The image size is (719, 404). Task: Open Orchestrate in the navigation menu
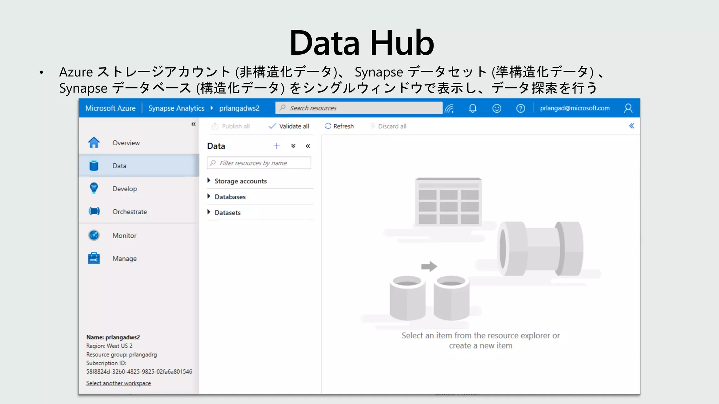pos(130,211)
